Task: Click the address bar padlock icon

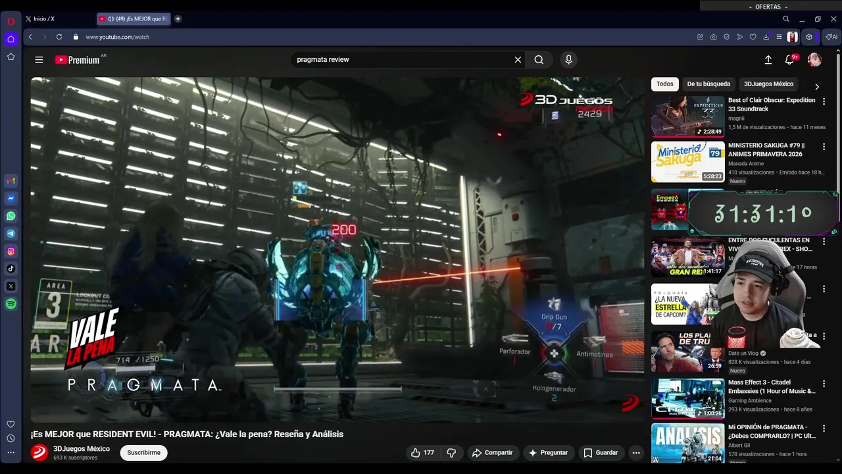Action: point(76,37)
